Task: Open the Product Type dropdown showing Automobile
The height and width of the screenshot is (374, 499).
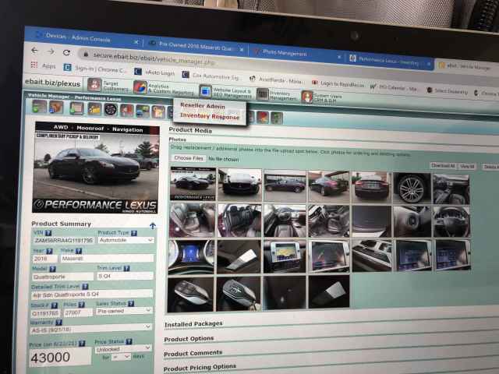Action: coord(126,240)
